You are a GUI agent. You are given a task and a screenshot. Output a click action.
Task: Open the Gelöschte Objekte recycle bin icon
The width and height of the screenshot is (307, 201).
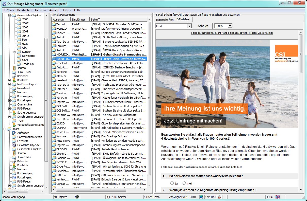(x=14, y=145)
